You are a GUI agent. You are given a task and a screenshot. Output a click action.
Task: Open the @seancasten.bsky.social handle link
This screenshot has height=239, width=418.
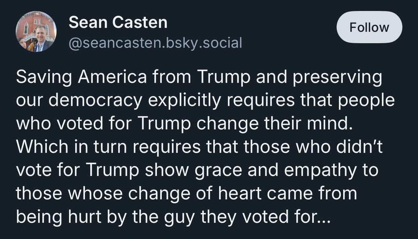(155, 43)
